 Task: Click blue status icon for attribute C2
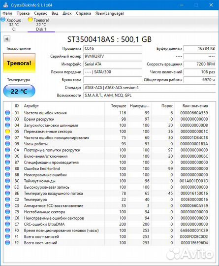click(x=7, y=199)
